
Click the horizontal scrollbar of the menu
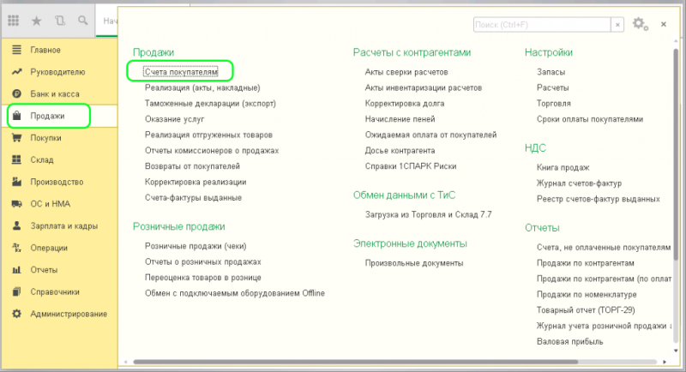click(x=355, y=362)
